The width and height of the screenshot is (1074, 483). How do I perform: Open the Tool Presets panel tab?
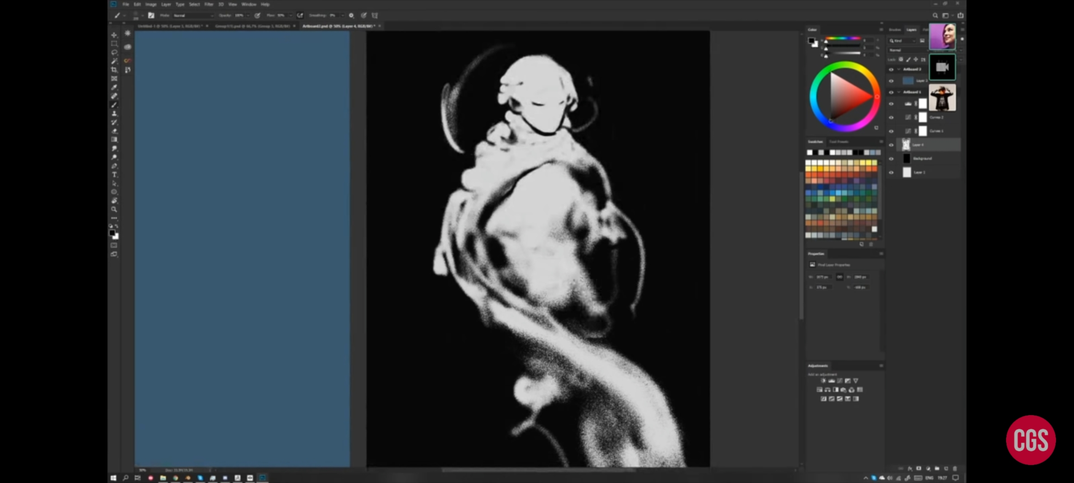click(x=839, y=142)
